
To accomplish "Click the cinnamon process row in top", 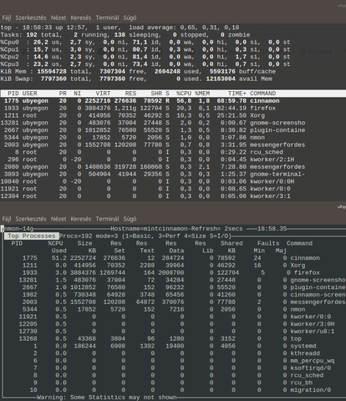I will click(173, 101).
